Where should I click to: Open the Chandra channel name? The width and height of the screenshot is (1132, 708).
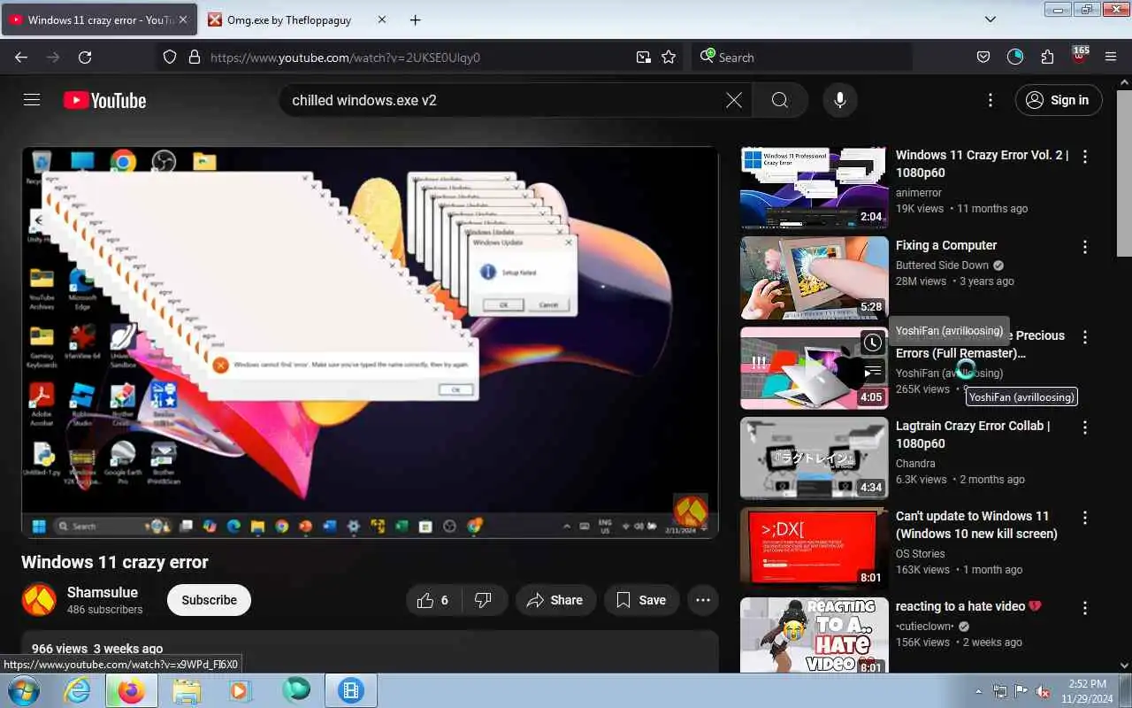coord(915,464)
